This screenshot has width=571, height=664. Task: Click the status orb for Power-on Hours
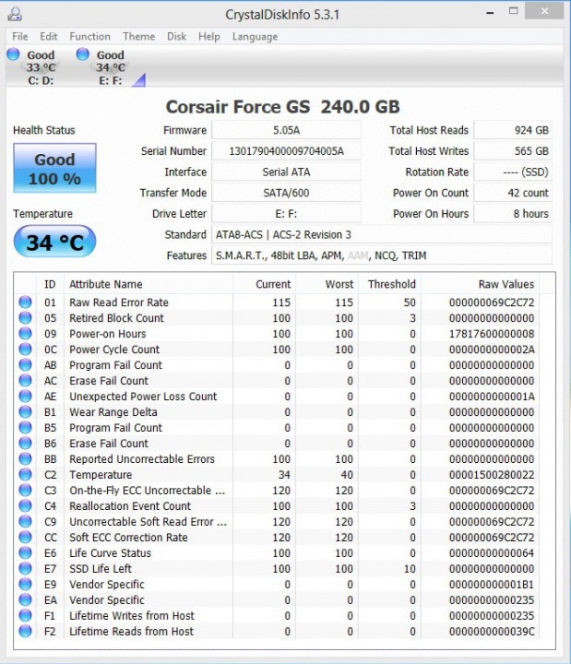click(x=26, y=333)
